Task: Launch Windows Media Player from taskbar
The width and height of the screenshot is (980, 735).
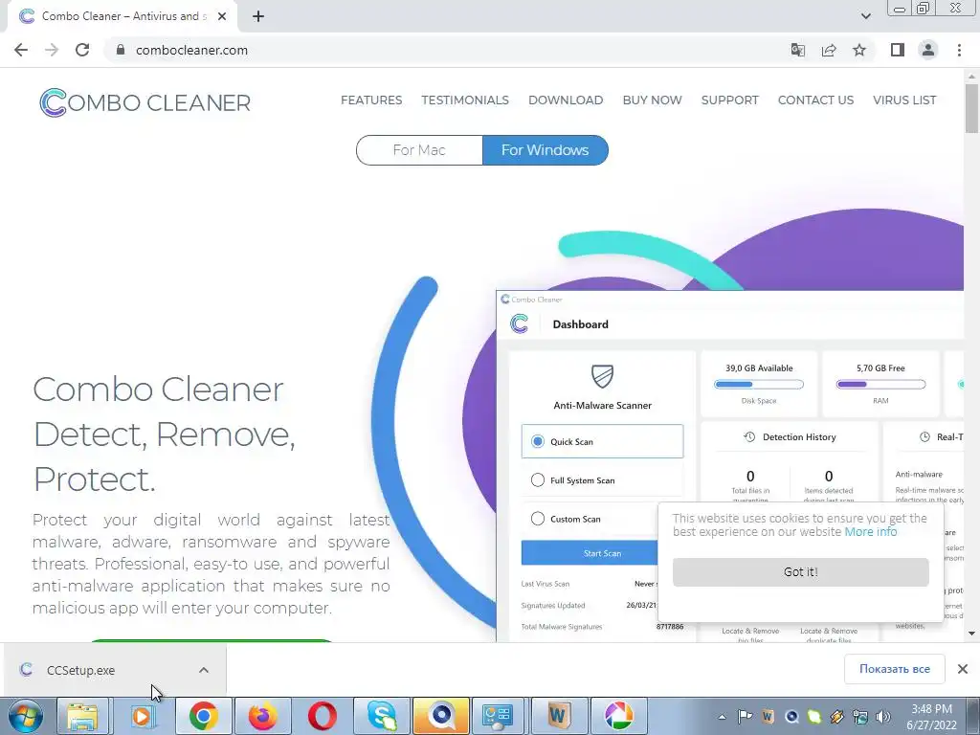Action: (143, 716)
